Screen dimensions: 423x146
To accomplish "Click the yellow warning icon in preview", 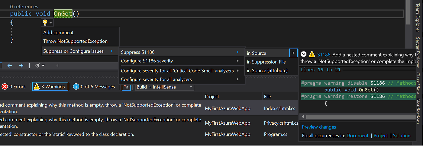I will tap(312, 54).
